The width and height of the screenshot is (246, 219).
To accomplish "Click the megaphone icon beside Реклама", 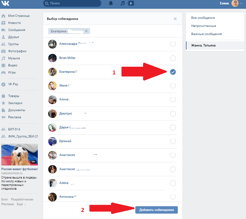I will pos(3,117).
